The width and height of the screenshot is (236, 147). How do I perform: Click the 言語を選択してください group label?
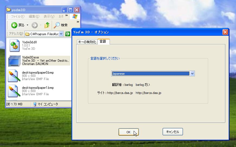(x=105, y=58)
